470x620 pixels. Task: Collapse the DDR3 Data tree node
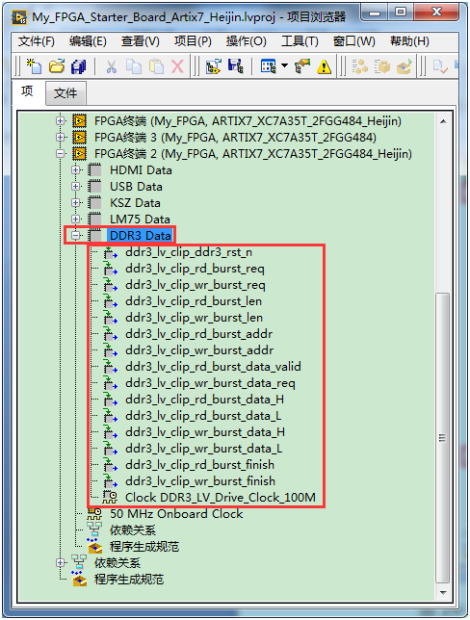[x=75, y=236]
